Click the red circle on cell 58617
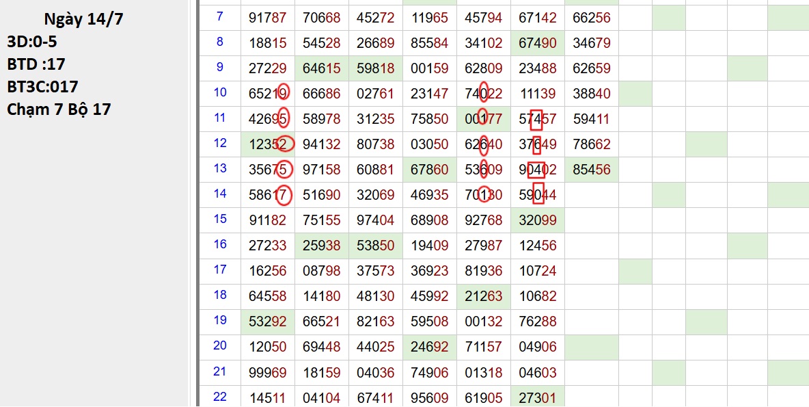 [285, 195]
